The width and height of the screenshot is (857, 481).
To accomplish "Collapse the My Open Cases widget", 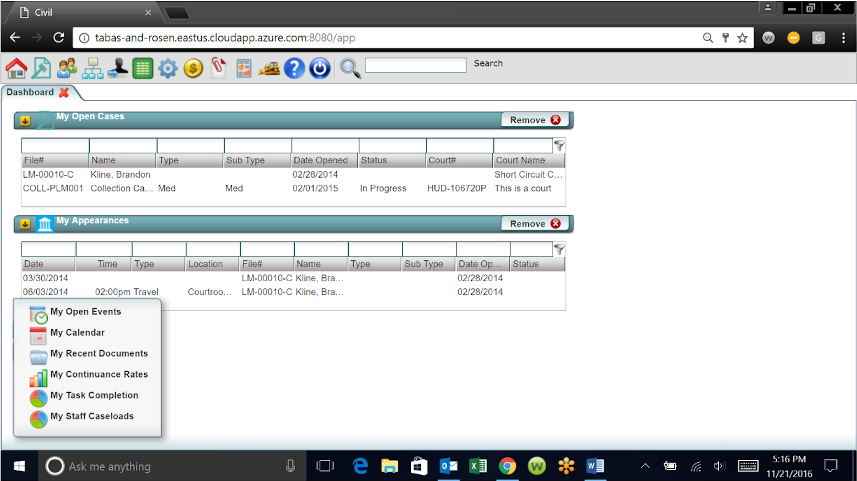I will tap(25, 120).
